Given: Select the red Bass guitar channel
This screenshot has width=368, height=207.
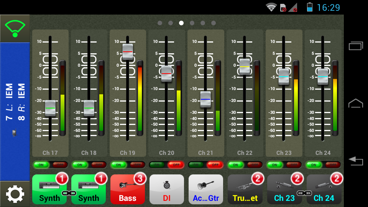Looking at the screenshot, I should (127, 189).
